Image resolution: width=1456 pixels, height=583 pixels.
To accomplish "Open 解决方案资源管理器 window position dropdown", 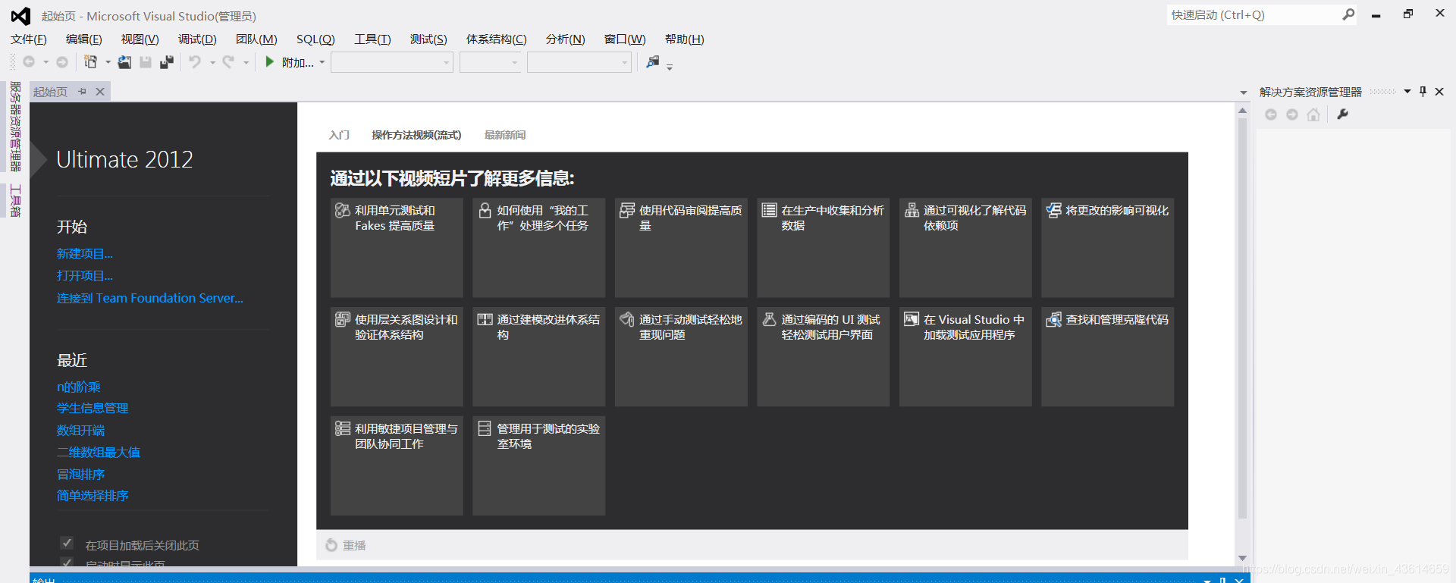I will [x=1407, y=92].
